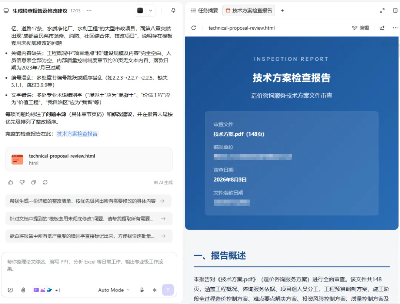Show the +1 additional tools
Viewport: 400px width, 304px height.
tap(58, 290)
